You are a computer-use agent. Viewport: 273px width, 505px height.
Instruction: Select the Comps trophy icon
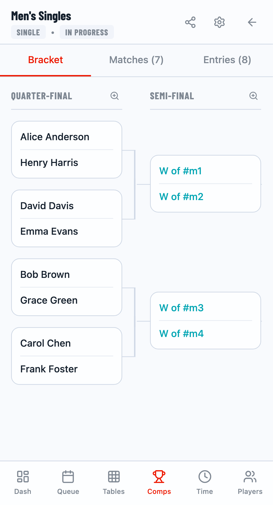tap(159, 477)
